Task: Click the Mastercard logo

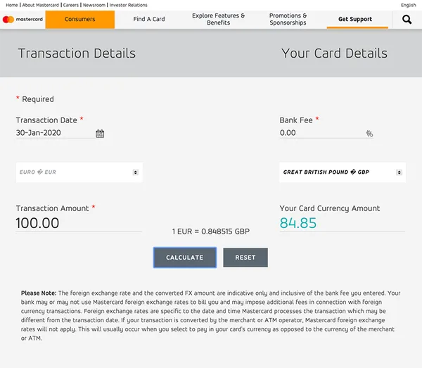Action: (23, 20)
